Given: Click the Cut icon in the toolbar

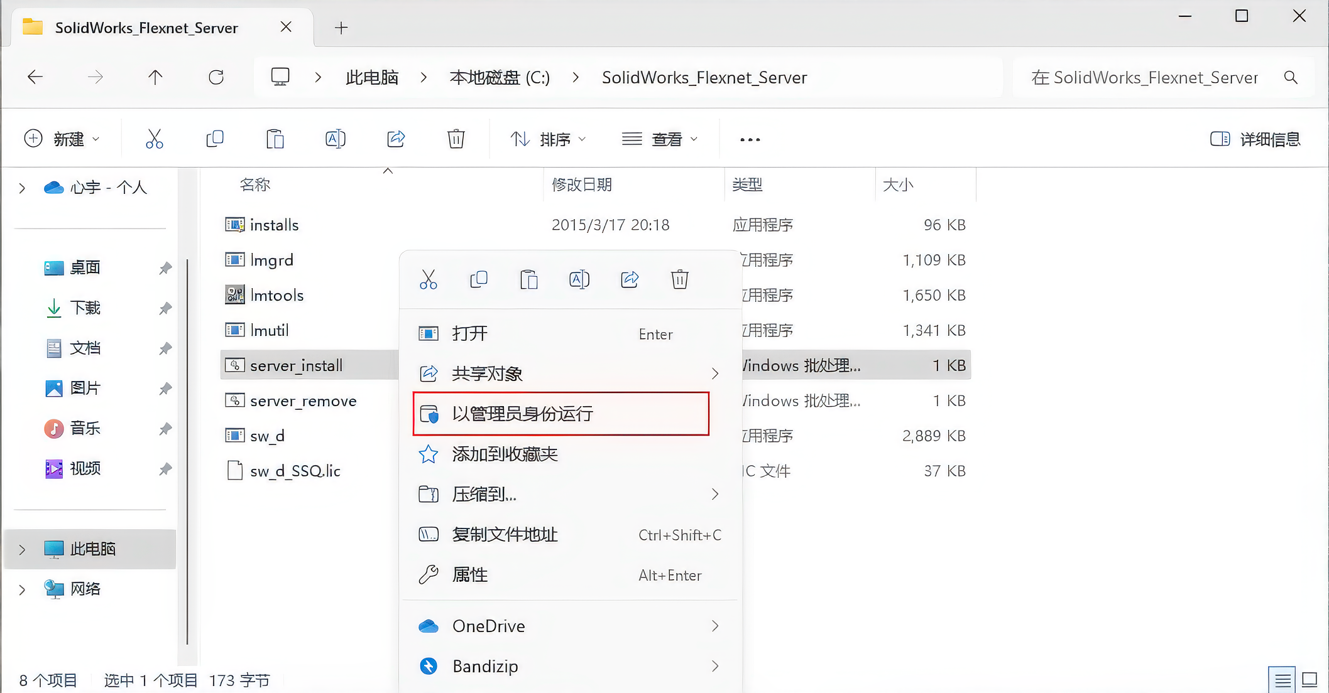Looking at the screenshot, I should (154, 139).
